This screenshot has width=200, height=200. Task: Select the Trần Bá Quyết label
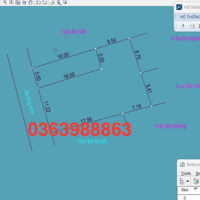click(91, 141)
